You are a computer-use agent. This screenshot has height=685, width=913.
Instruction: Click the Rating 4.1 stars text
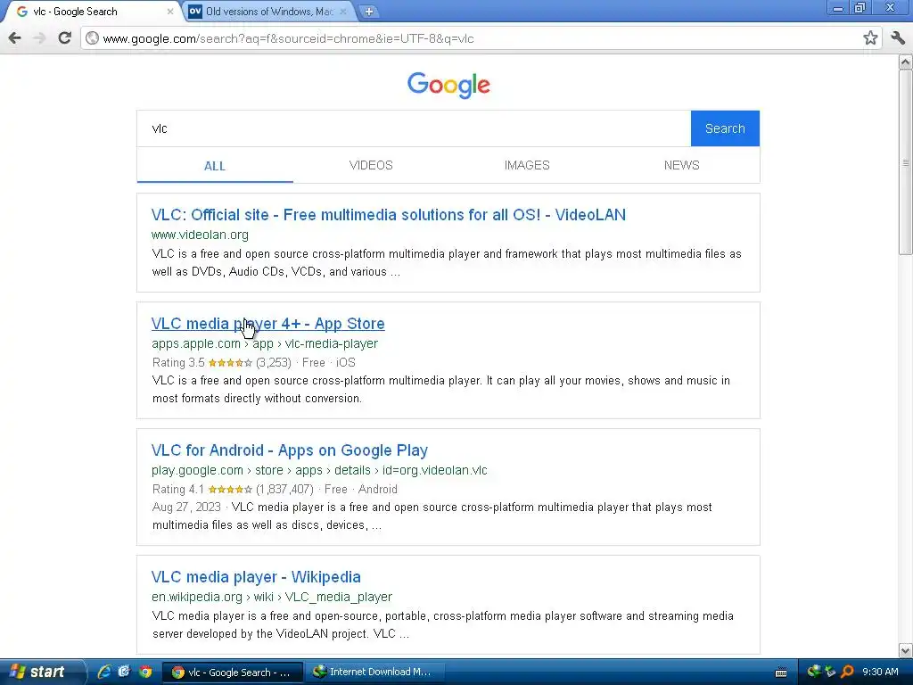(x=233, y=490)
